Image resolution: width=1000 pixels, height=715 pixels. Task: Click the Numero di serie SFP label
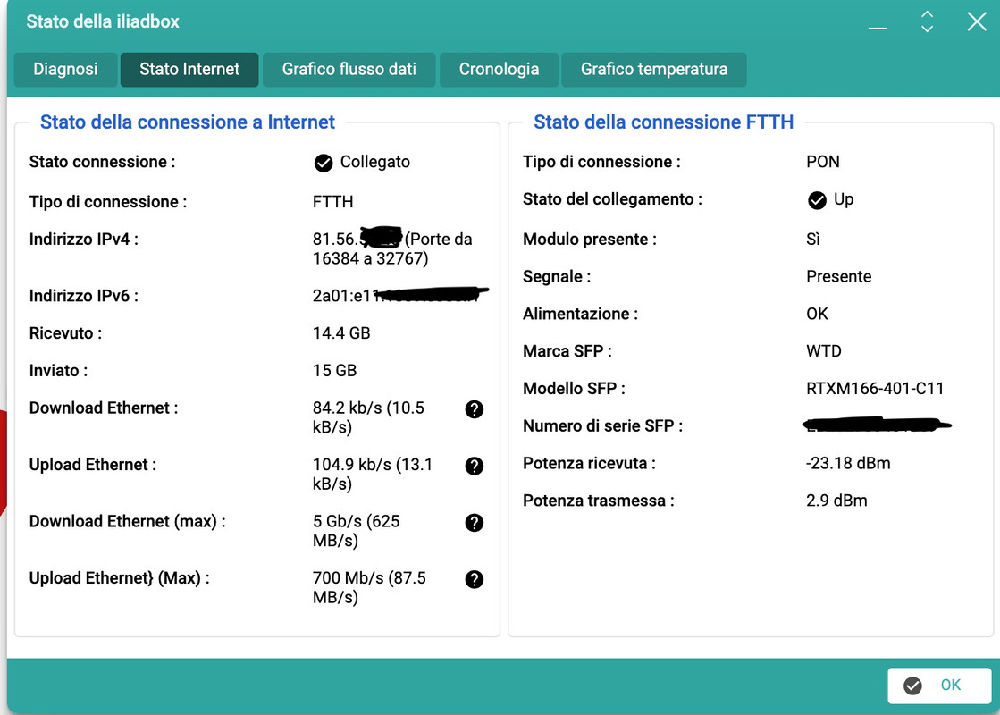point(602,426)
